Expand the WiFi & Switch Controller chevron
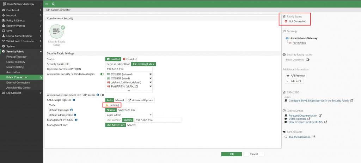361x163 pixels. [41, 41]
